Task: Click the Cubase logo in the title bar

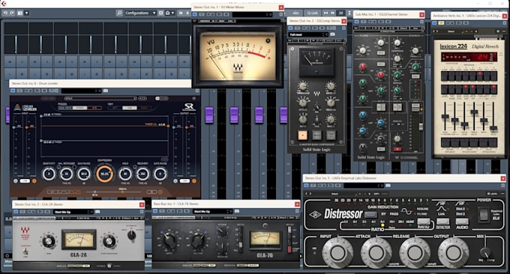Action: (4, 4)
